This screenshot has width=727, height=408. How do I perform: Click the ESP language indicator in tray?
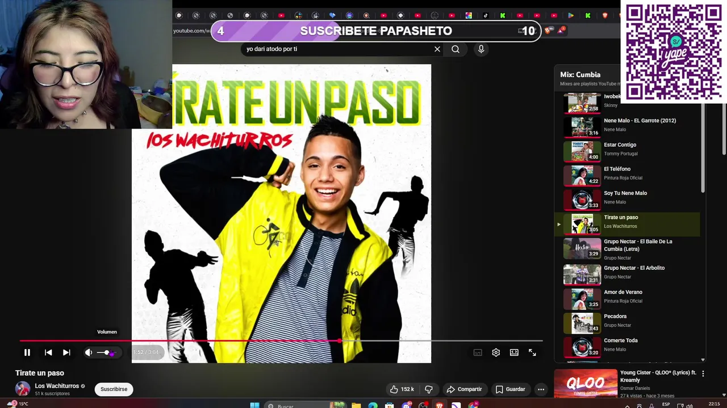point(666,405)
